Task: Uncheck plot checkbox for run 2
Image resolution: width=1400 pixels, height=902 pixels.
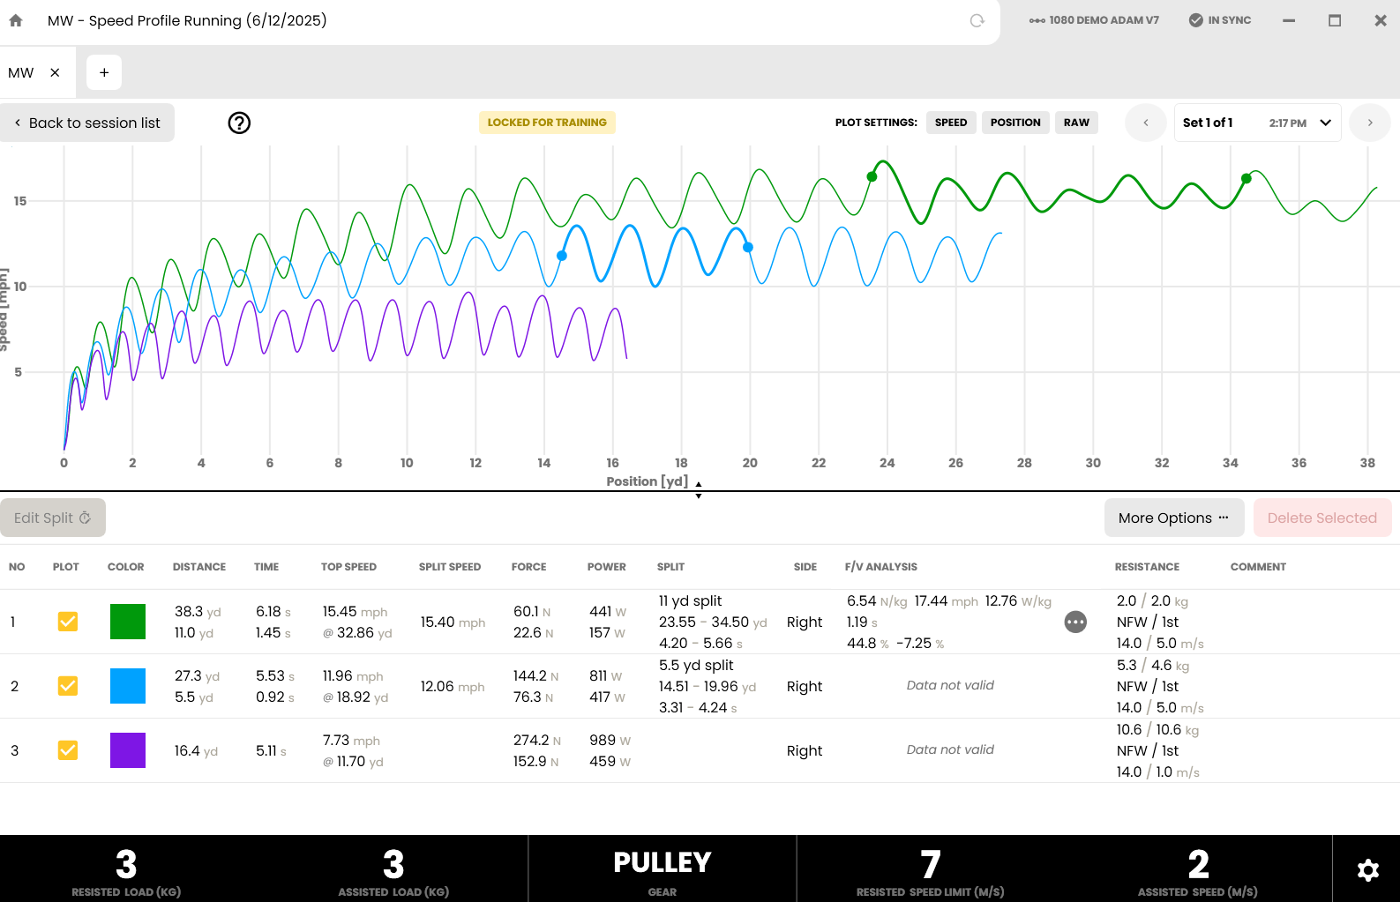Action: (x=68, y=686)
